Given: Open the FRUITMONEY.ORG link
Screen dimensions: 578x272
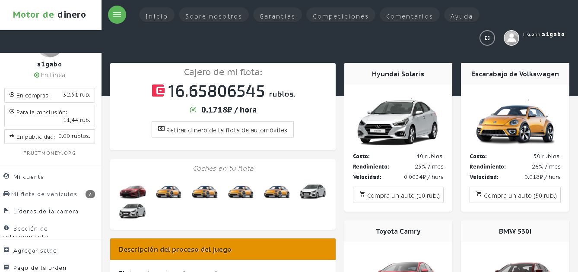Looking at the screenshot, I should [x=49, y=153].
